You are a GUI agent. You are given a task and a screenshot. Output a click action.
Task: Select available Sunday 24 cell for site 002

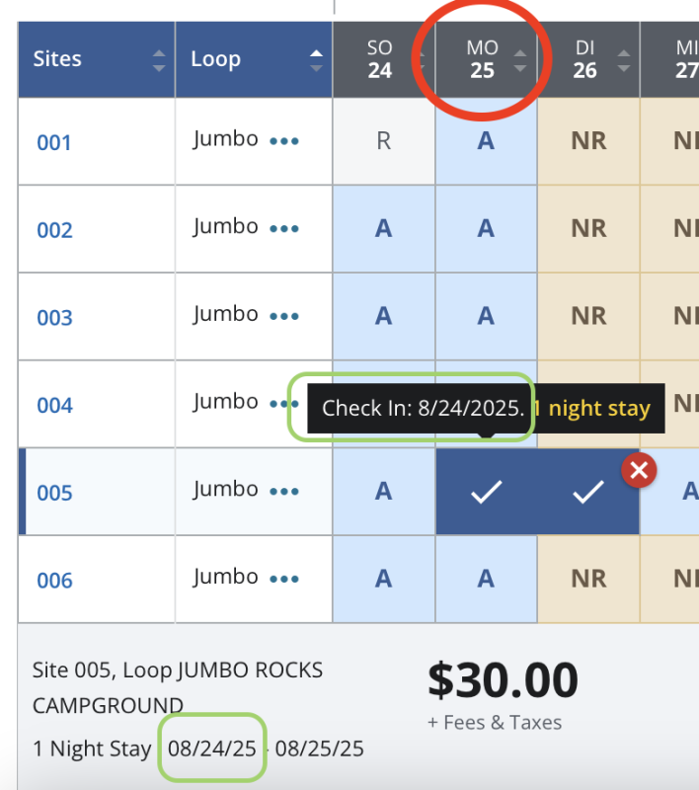click(383, 229)
